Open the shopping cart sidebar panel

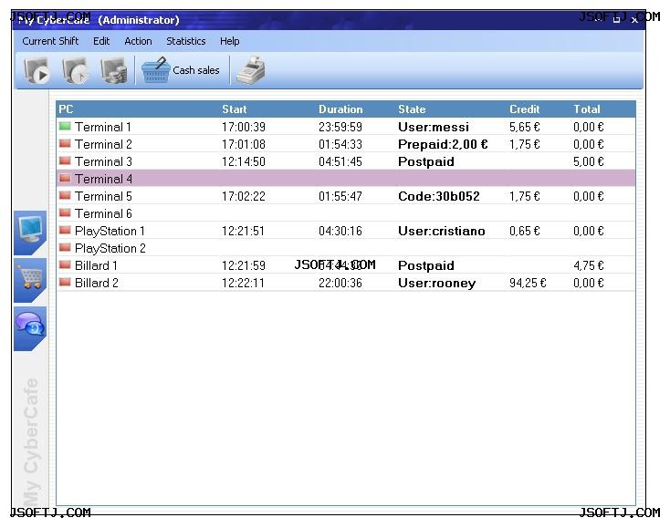[30, 281]
